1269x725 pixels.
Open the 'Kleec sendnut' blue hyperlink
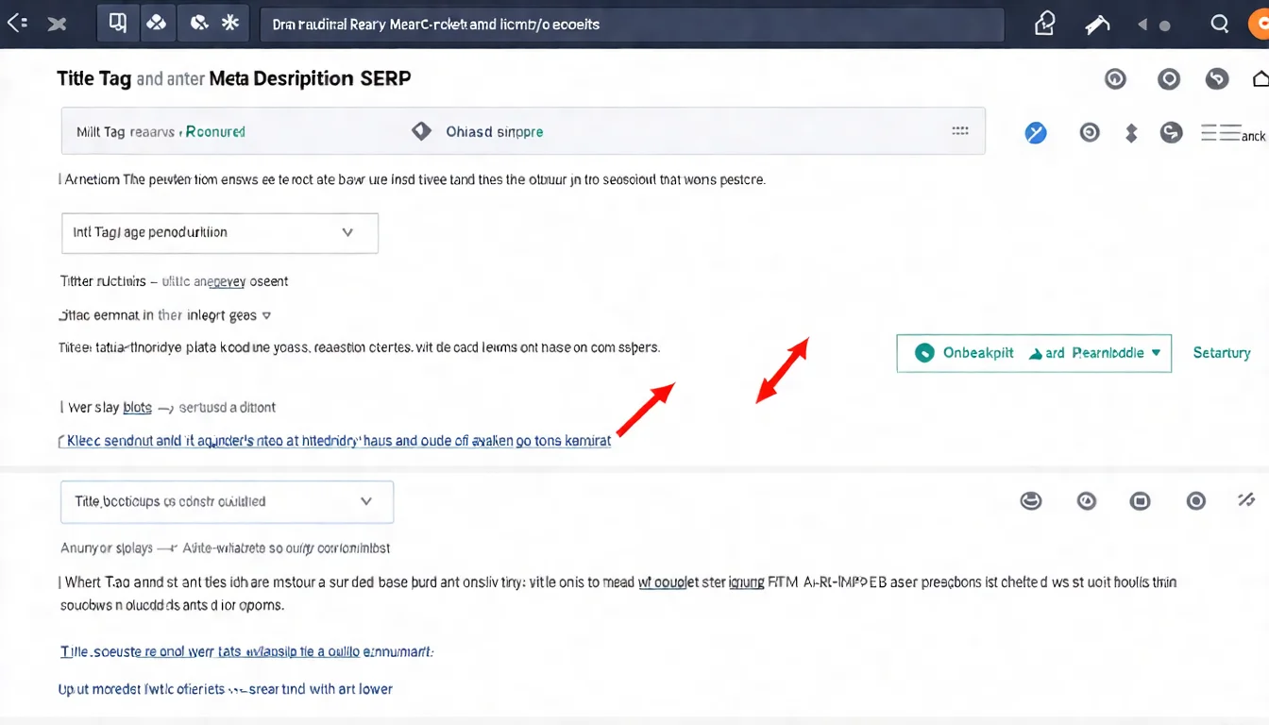point(335,441)
